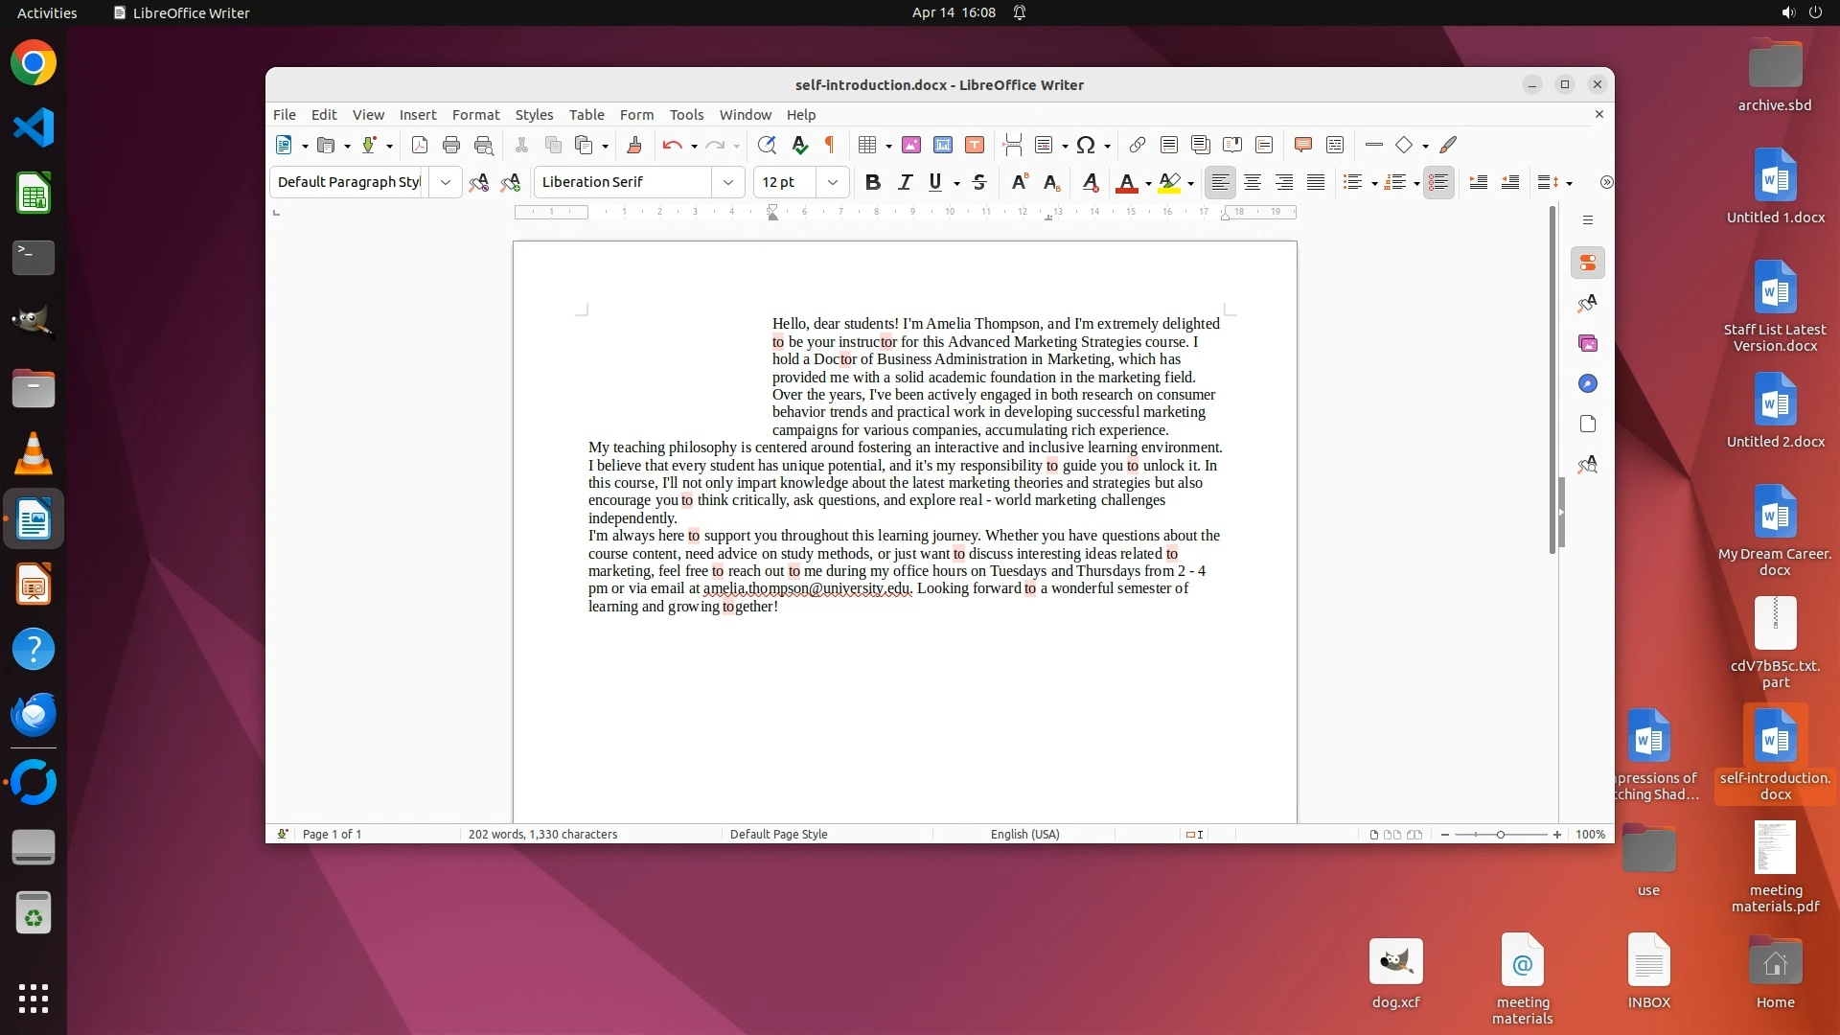Open Find and Replace tool

766,145
